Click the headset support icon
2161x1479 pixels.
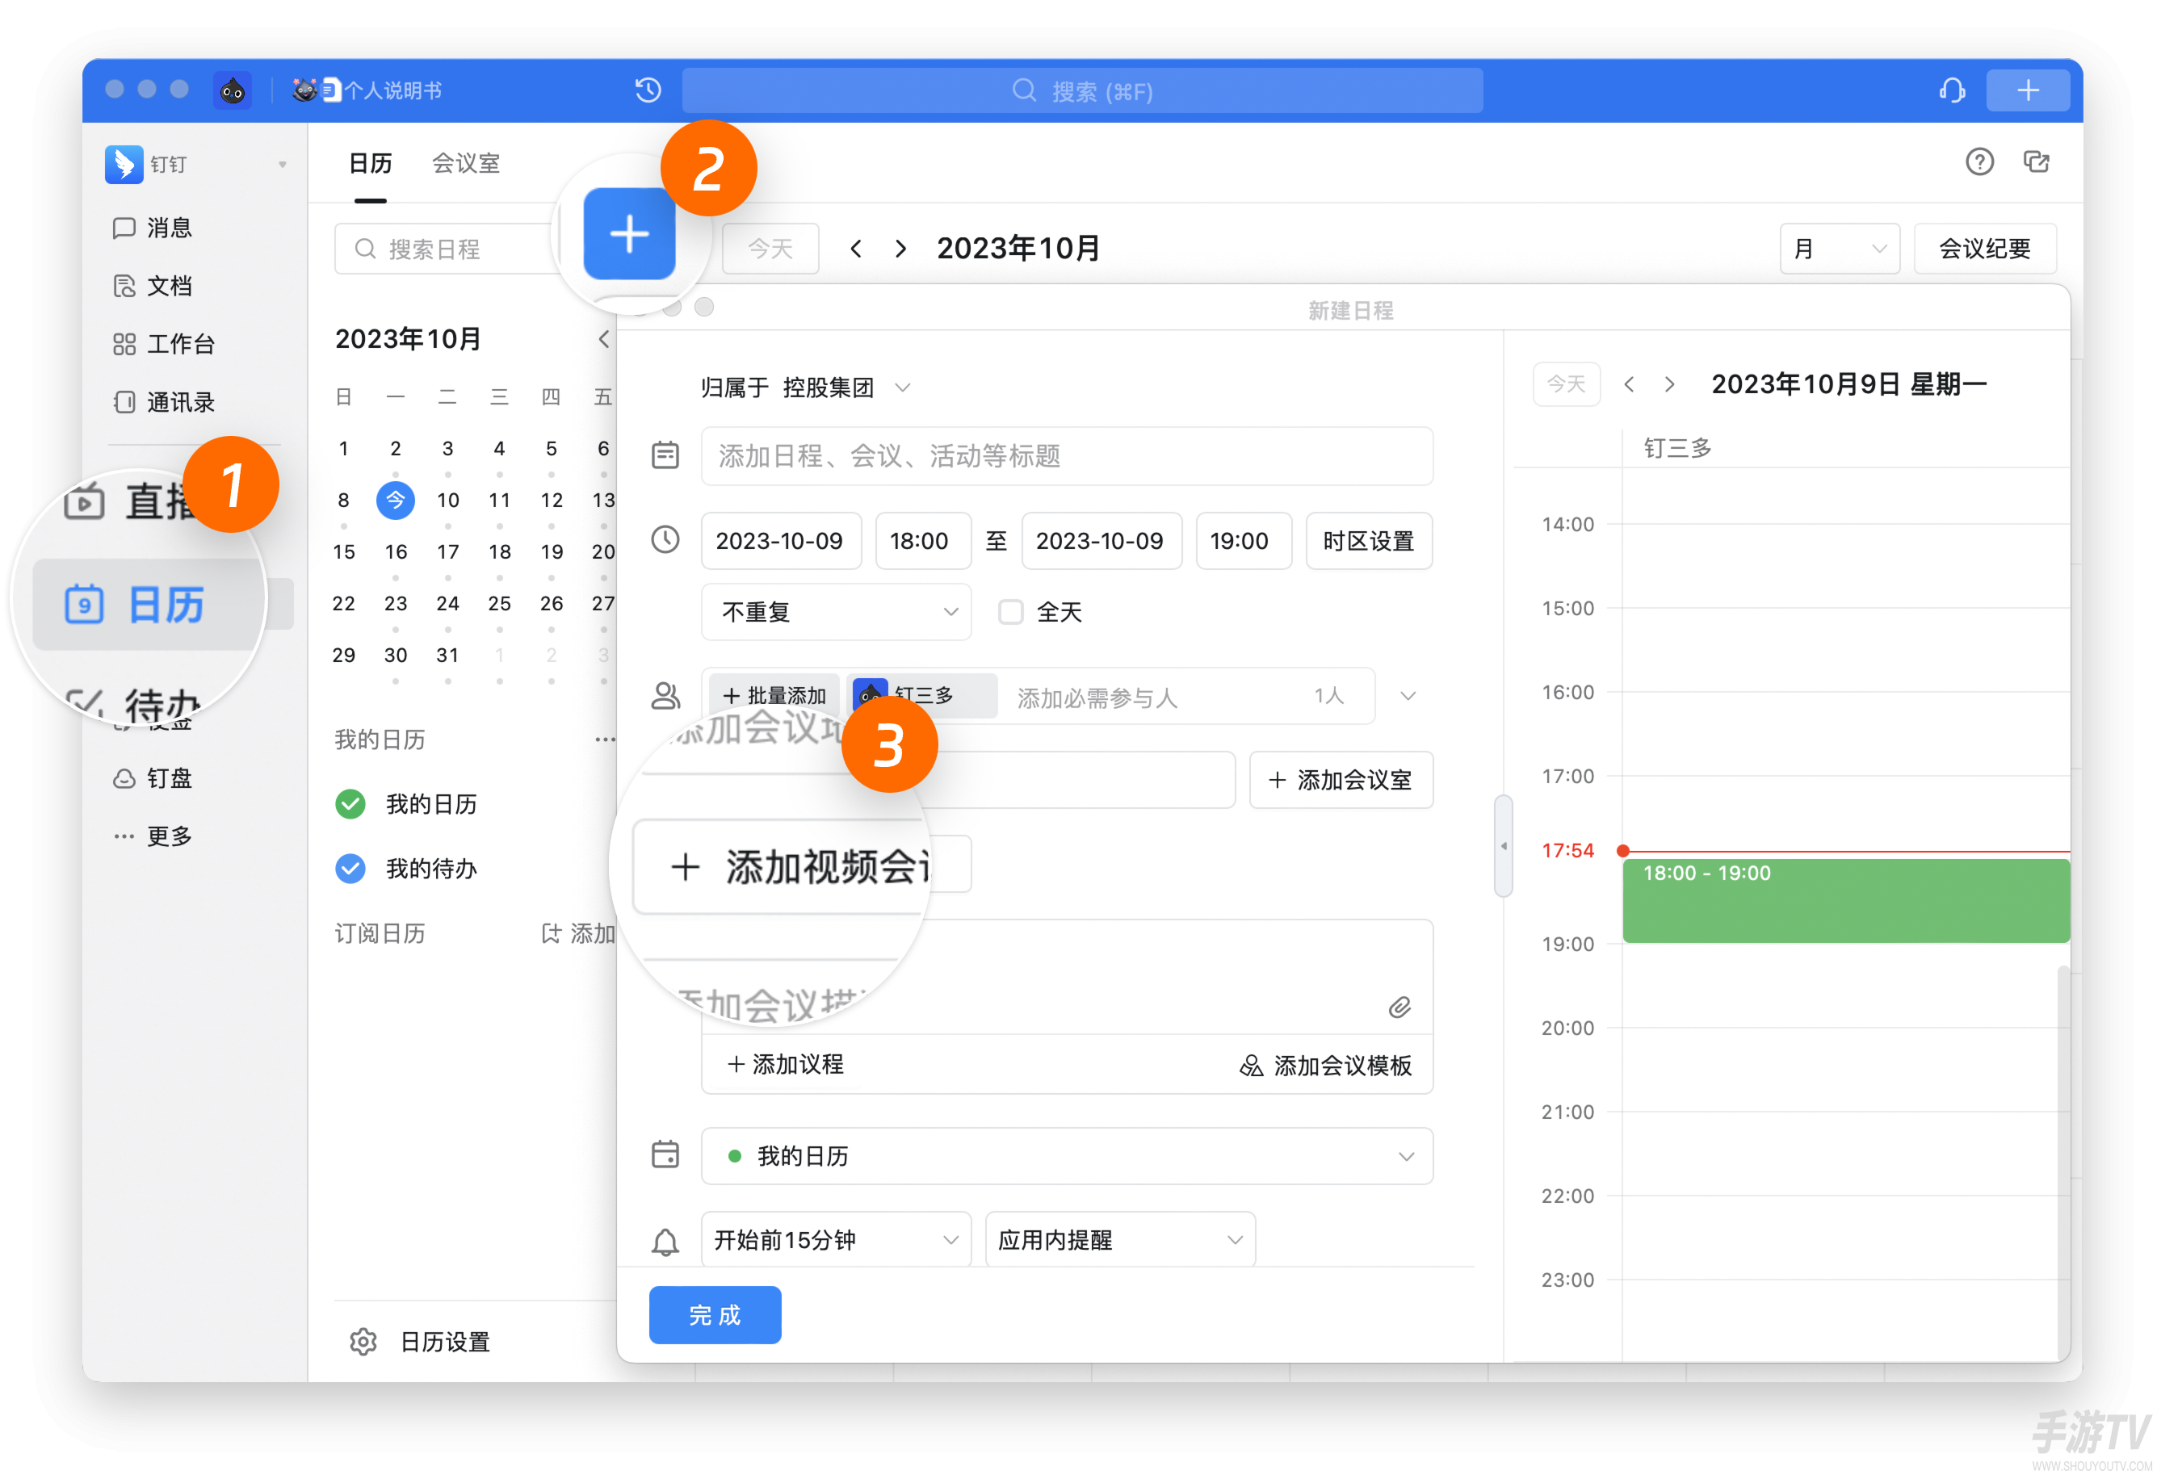(1951, 90)
